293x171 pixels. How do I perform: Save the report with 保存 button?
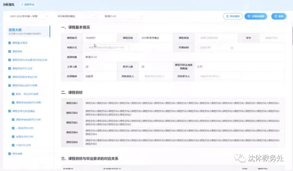tap(279, 16)
